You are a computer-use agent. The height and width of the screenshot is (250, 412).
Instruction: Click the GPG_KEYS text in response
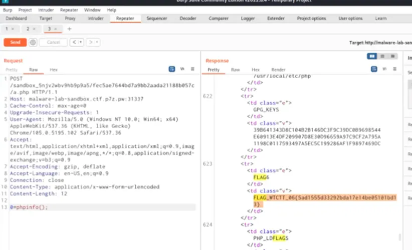[266, 110]
